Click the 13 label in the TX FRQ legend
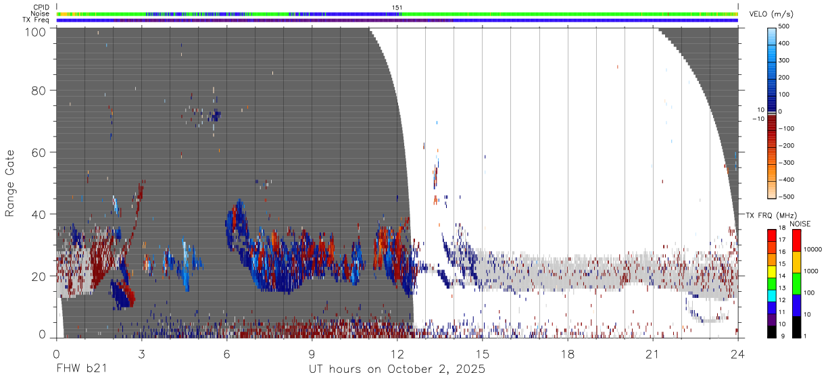The height and width of the screenshot is (383, 830). coord(783,288)
